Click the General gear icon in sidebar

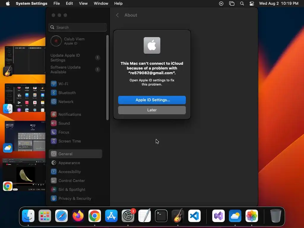click(54, 154)
